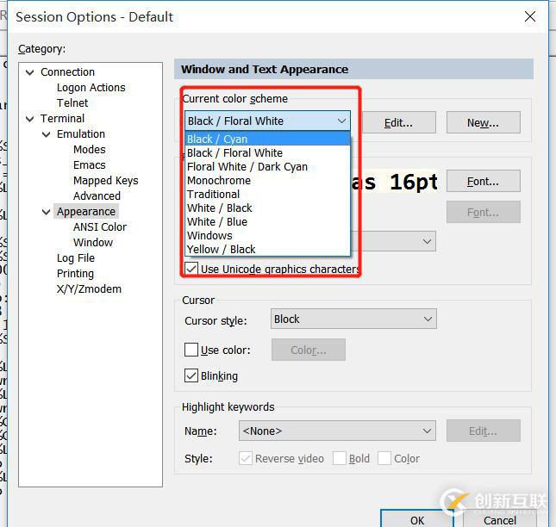This screenshot has width=556, height=527.
Task: Collapse the Appearance tree node
Action: (x=46, y=212)
